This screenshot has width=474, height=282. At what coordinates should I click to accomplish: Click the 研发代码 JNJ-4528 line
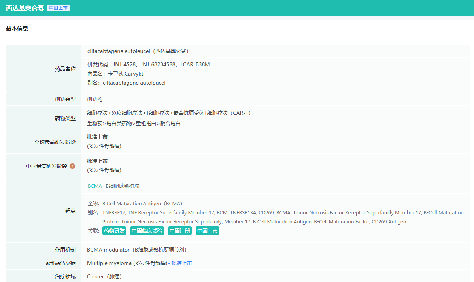pos(148,64)
